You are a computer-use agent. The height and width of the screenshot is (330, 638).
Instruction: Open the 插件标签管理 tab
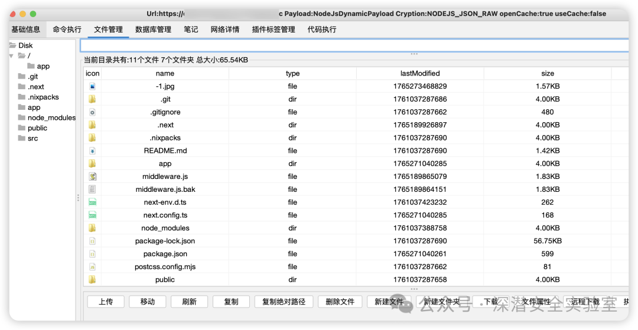coord(274,30)
